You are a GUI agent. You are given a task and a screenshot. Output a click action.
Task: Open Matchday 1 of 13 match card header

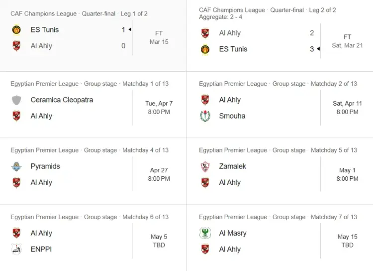[x=90, y=84]
